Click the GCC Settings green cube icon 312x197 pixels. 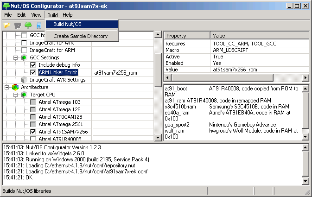[24, 57]
